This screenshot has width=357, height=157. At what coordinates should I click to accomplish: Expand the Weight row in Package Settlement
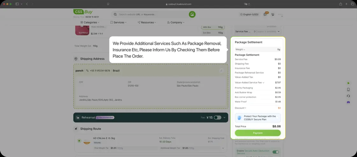click(x=258, y=49)
